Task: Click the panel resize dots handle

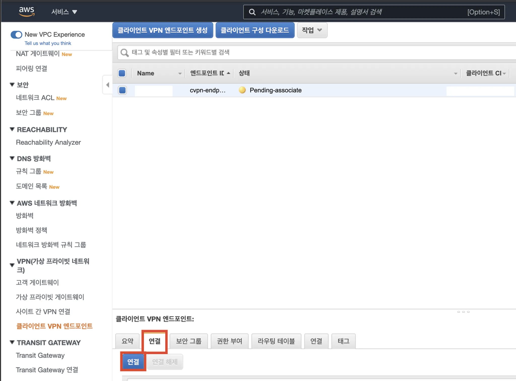Action: click(x=463, y=312)
